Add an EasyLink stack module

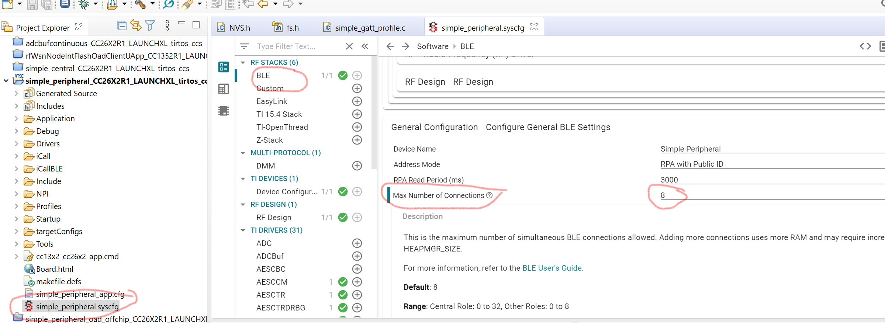(357, 101)
